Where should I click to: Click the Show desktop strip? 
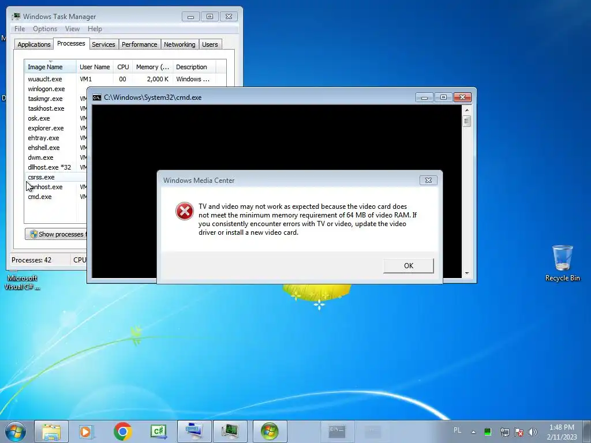tap(588, 431)
